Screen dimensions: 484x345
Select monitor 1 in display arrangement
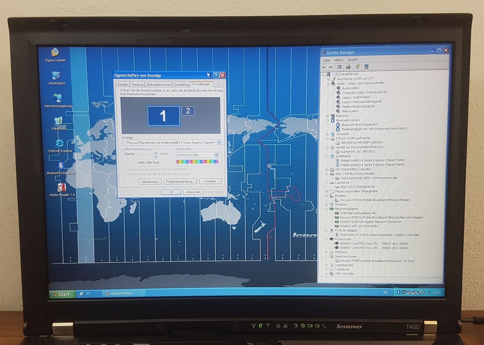(x=163, y=116)
